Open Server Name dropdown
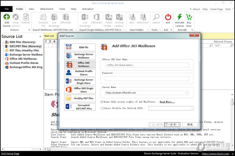Viewport: 235px width, 156px height. click(x=187, y=93)
